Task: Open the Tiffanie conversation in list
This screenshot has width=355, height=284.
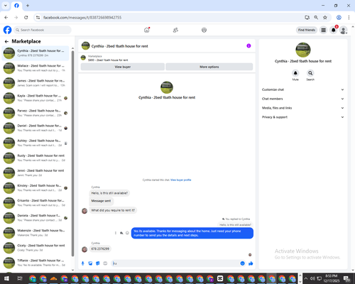Action: (x=35, y=263)
